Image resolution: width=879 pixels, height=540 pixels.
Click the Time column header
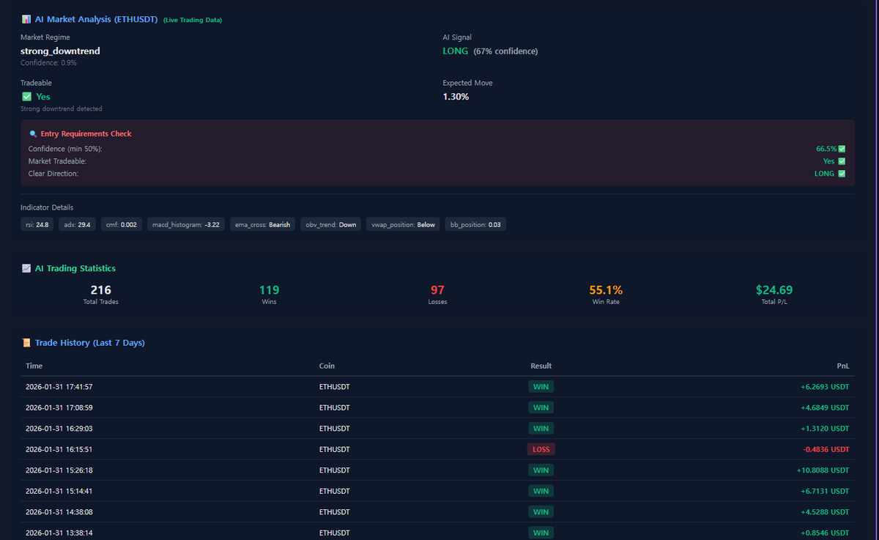click(34, 366)
